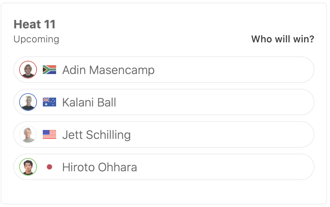Click the Japanese flag icon
The image size is (330, 207).
(49, 167)
